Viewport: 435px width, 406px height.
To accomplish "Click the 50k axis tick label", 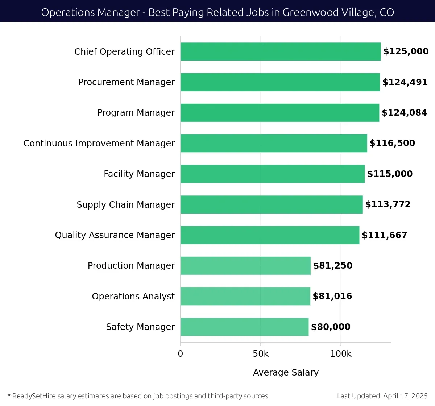I will 261,354.
